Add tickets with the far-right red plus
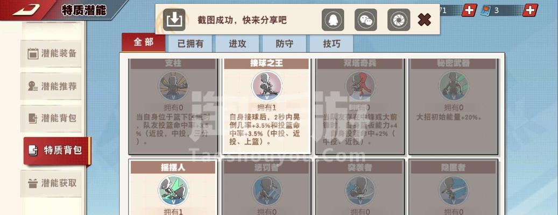Viewport: 558px width, 215px height. [530, 10]
